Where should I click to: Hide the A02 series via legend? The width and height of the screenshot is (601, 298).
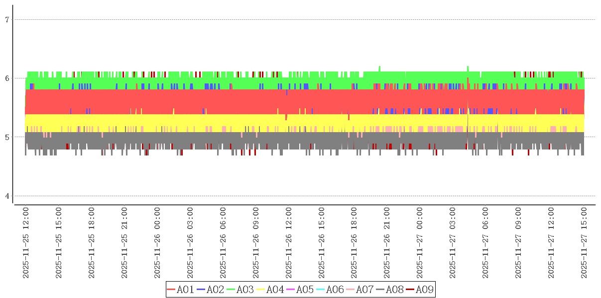click(211, 290)
